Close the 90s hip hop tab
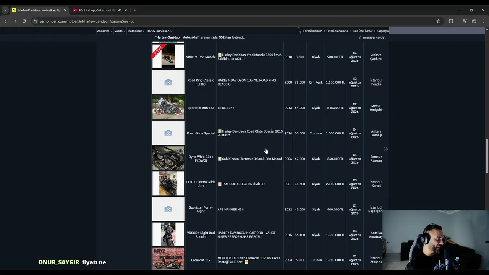Screen dimensions: 489x275 pos(126,10)
